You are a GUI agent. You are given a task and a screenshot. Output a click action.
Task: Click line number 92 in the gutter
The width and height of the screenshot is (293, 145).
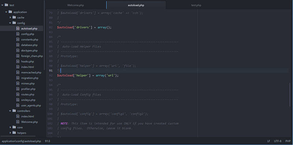coord(51,75)
